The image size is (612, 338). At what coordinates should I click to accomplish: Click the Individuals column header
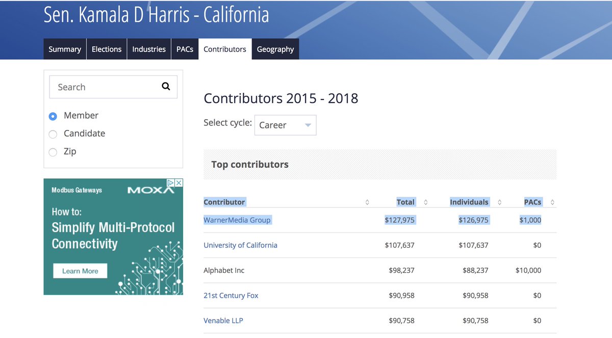469,202
